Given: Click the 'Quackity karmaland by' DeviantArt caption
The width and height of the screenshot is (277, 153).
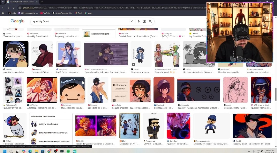Looking at the screenshot, I should coord(229,72).
